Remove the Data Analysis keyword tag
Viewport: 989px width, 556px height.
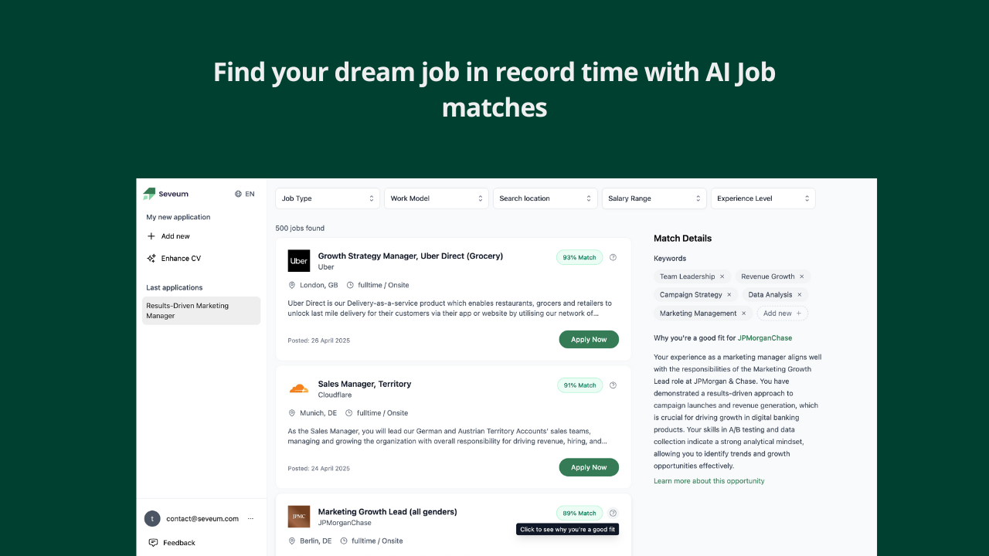click(800, 295)
